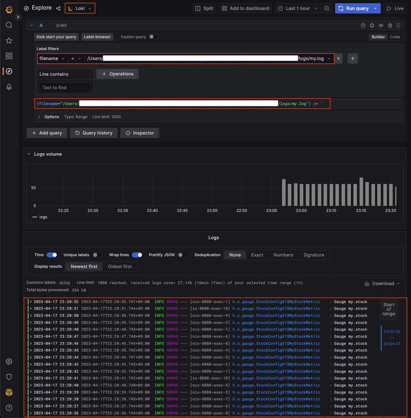Collapse query row A
This screenshot has width=411, height=418.
[32, 25]
